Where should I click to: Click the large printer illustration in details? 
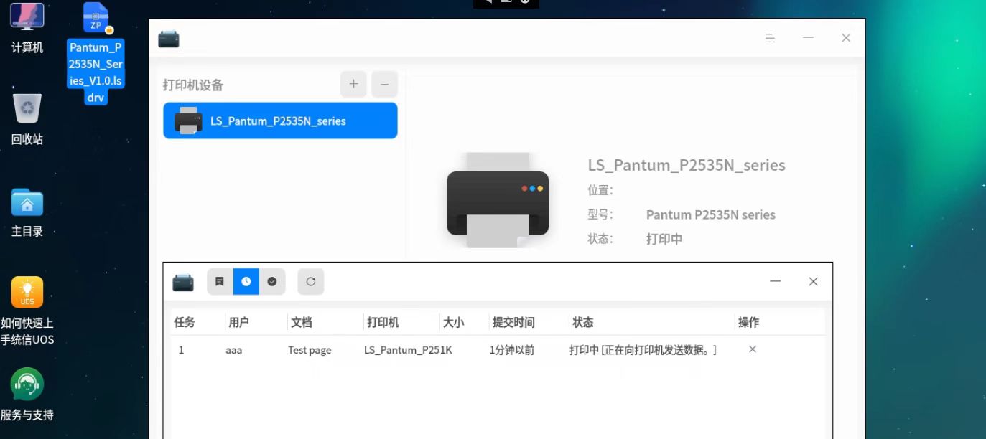(498, 200)
